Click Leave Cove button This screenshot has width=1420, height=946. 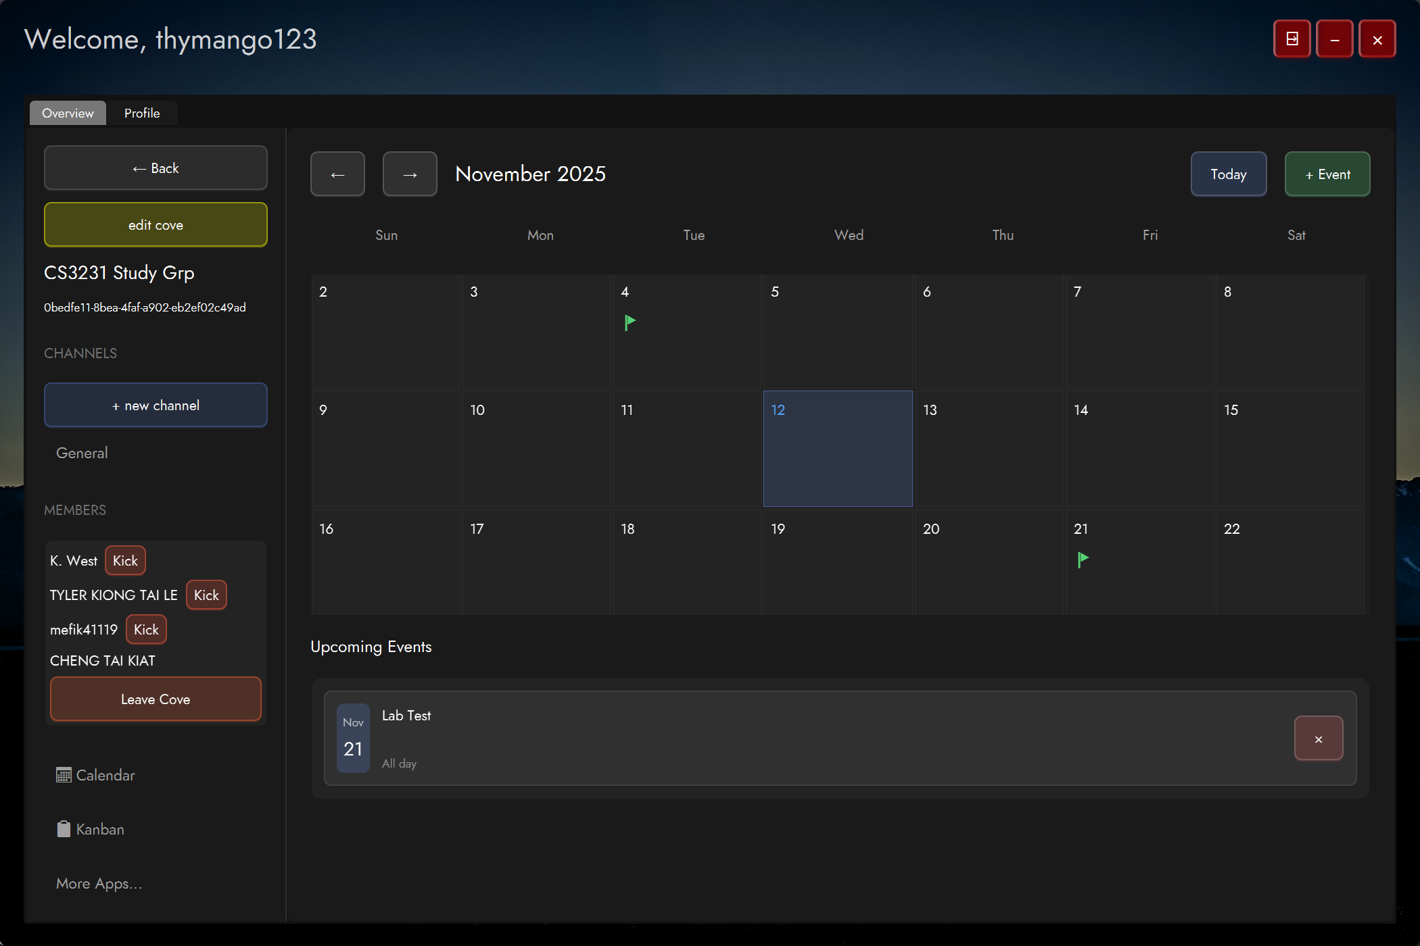tap(156, 699)
